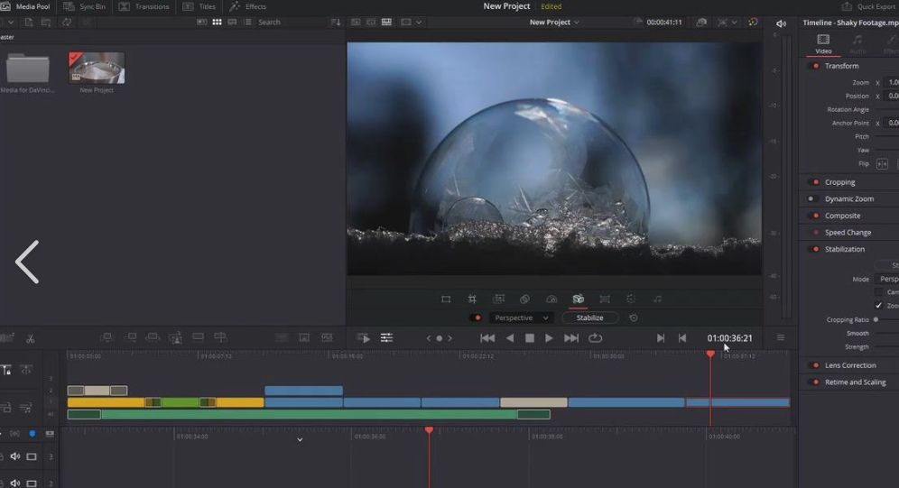Click the timecode field 01:00:36:21
Viewport: 899px width, 488px height.
click(729, 338)
